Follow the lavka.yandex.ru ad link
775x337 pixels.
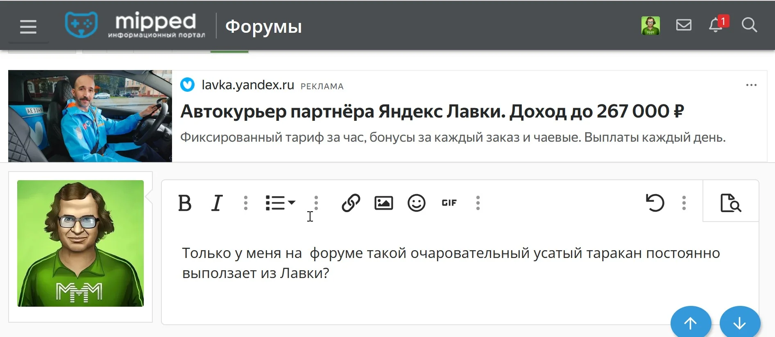[248, 85]
